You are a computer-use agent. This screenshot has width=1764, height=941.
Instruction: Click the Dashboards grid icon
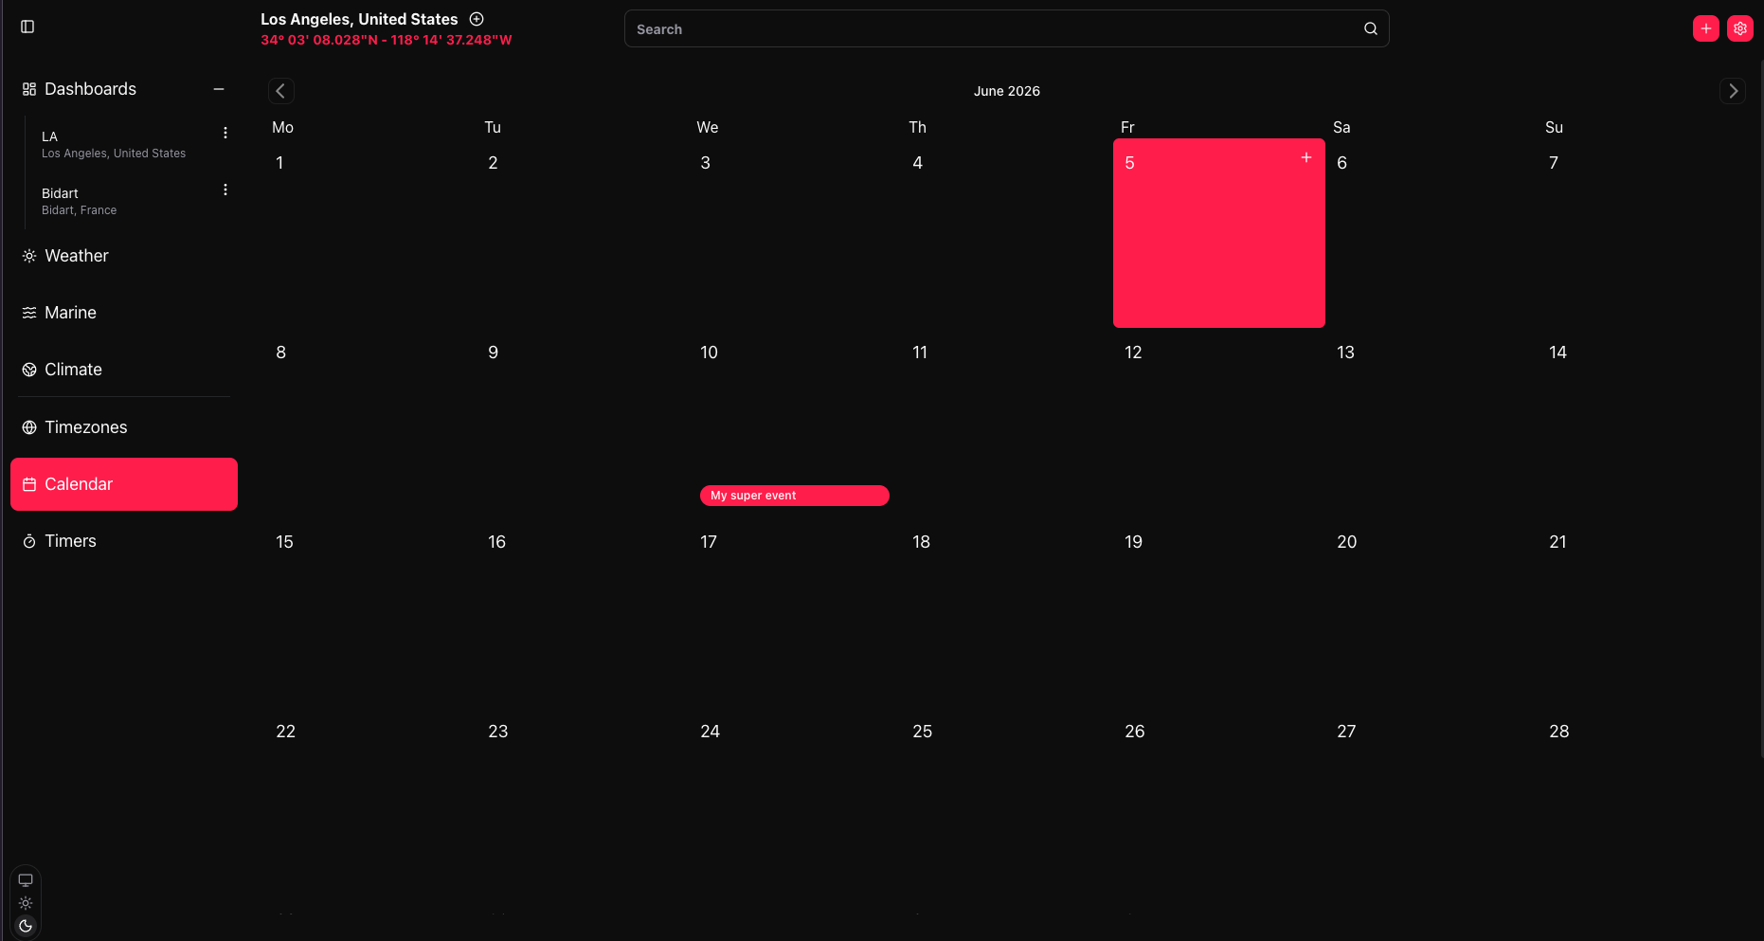coord(29,89)
